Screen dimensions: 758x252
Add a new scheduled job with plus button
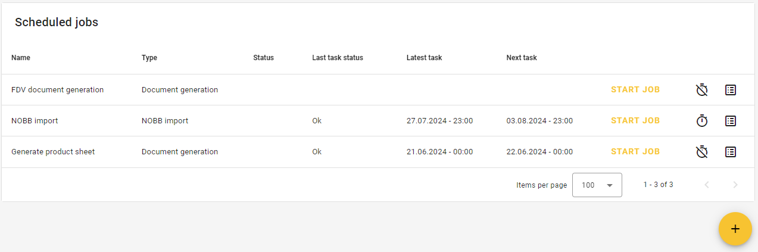(735, 229)
